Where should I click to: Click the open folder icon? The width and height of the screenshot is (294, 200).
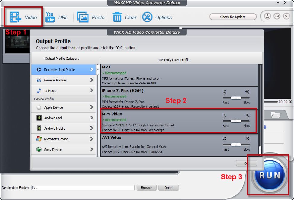coord(275,114)
